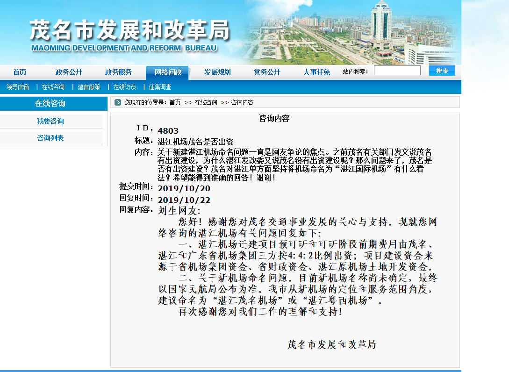Screen dimensions: 509x372
Task: Open 咨询列表 in the sidebar
Action: [x=50, y=138]
